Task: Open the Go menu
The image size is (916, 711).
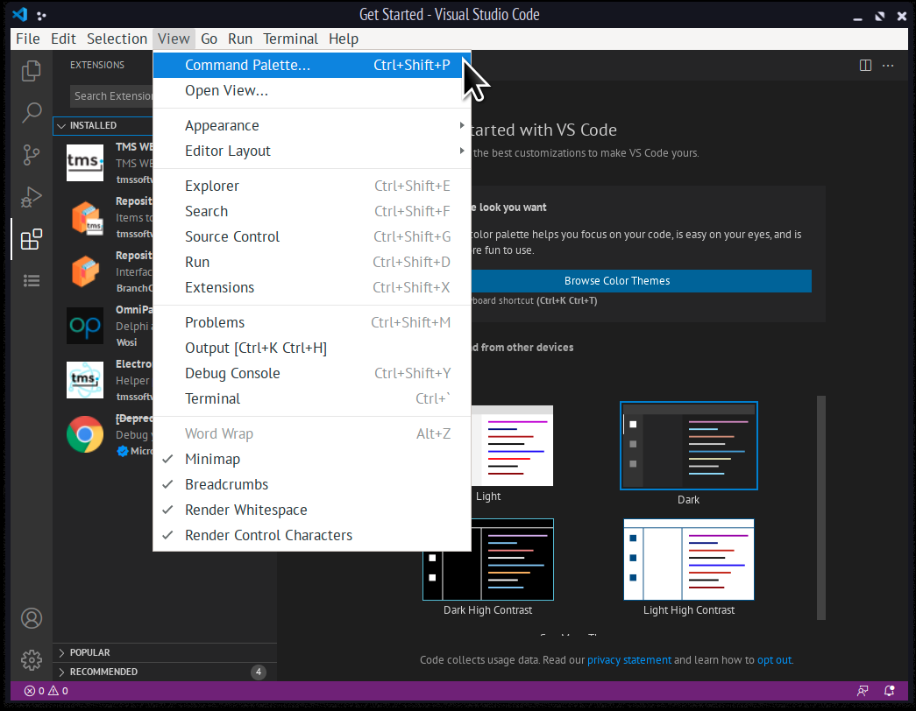Action: click(x=209, y=39)
